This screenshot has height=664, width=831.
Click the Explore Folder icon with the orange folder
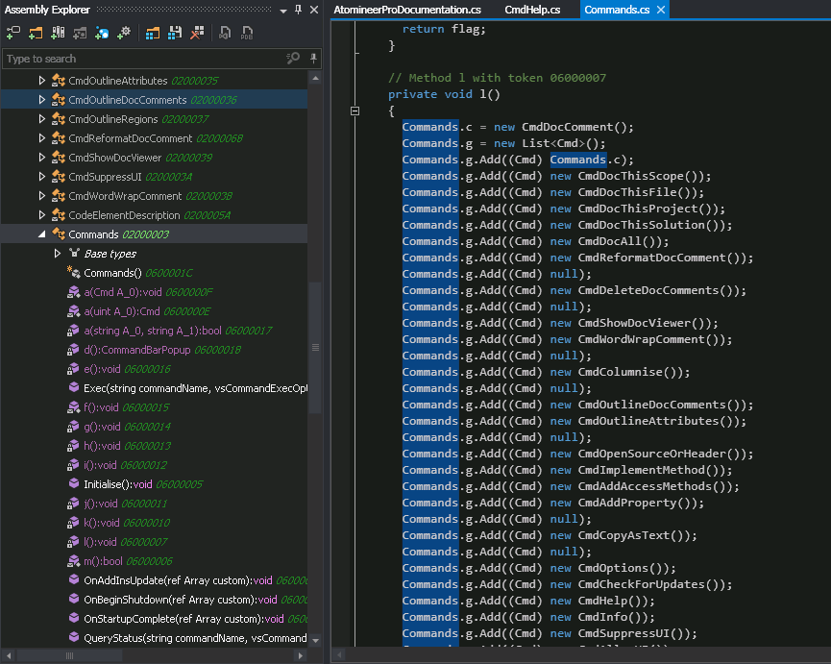point(36,33)
